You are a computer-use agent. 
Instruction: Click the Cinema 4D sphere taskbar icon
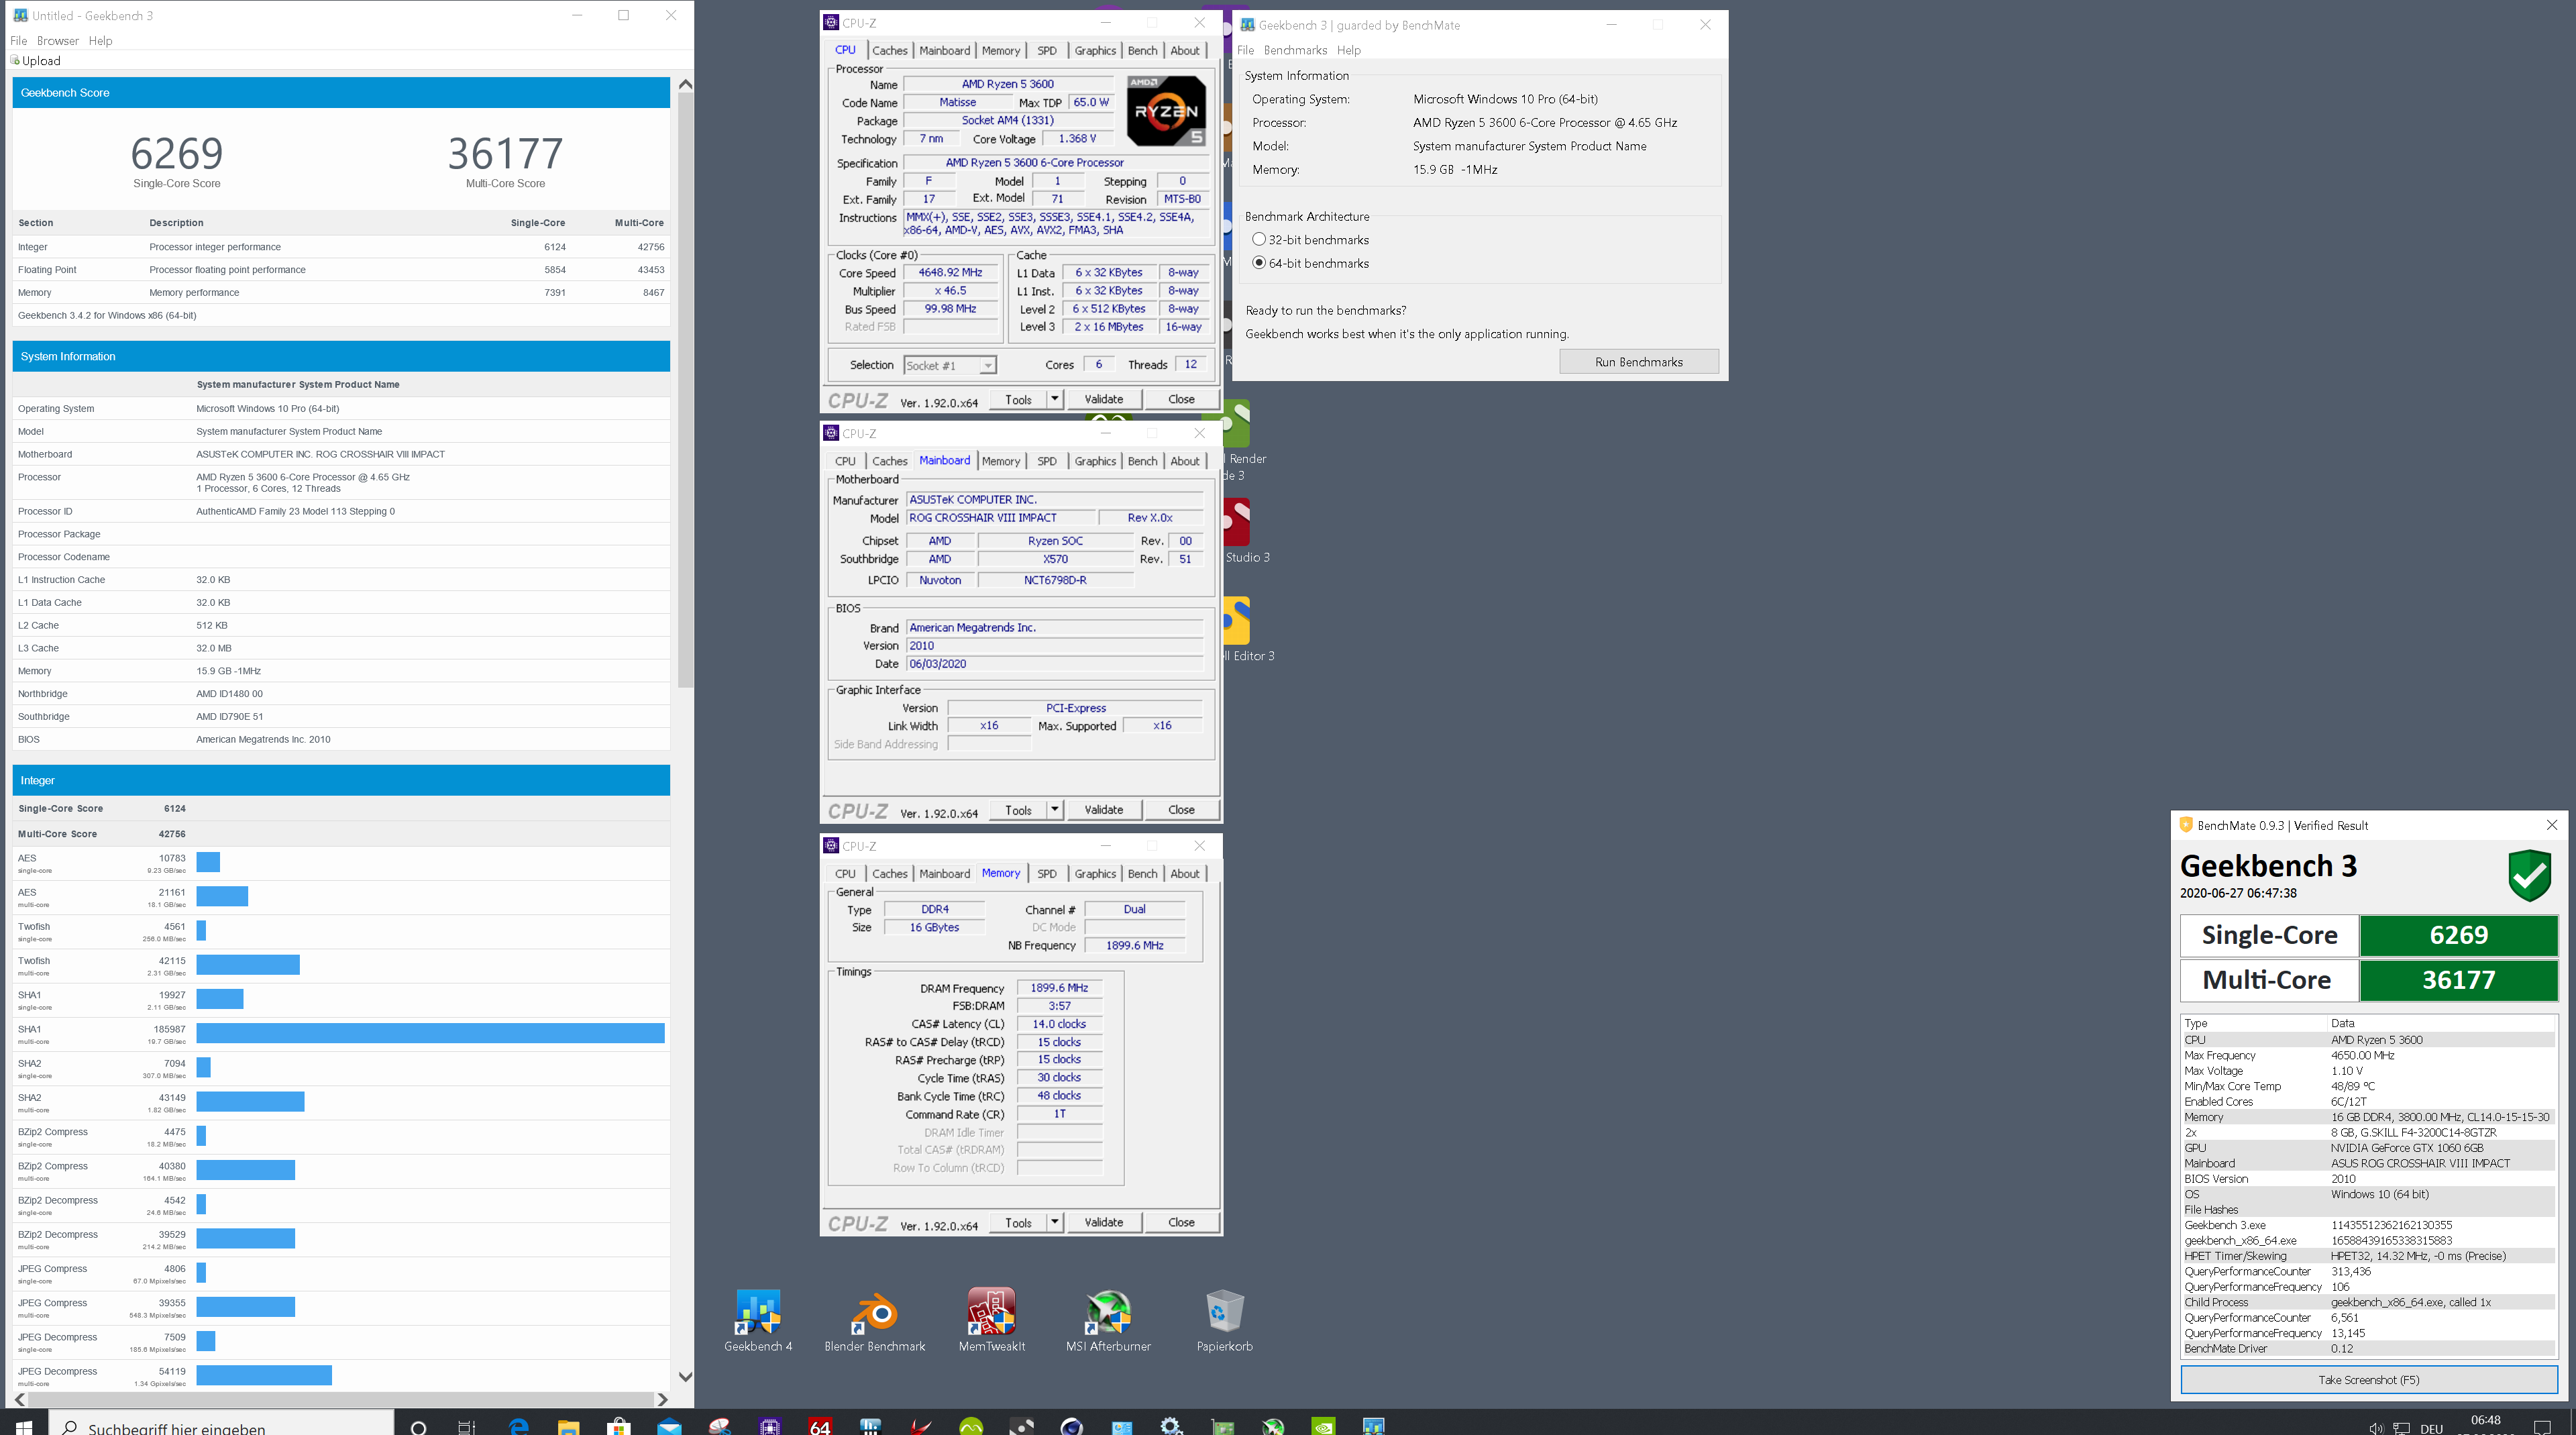(1071, 1427)
